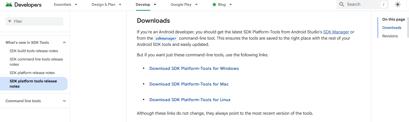This screenshot has height=122, width=409.
Task: Click the sdkmanager code link
Action: pos(166,38)
